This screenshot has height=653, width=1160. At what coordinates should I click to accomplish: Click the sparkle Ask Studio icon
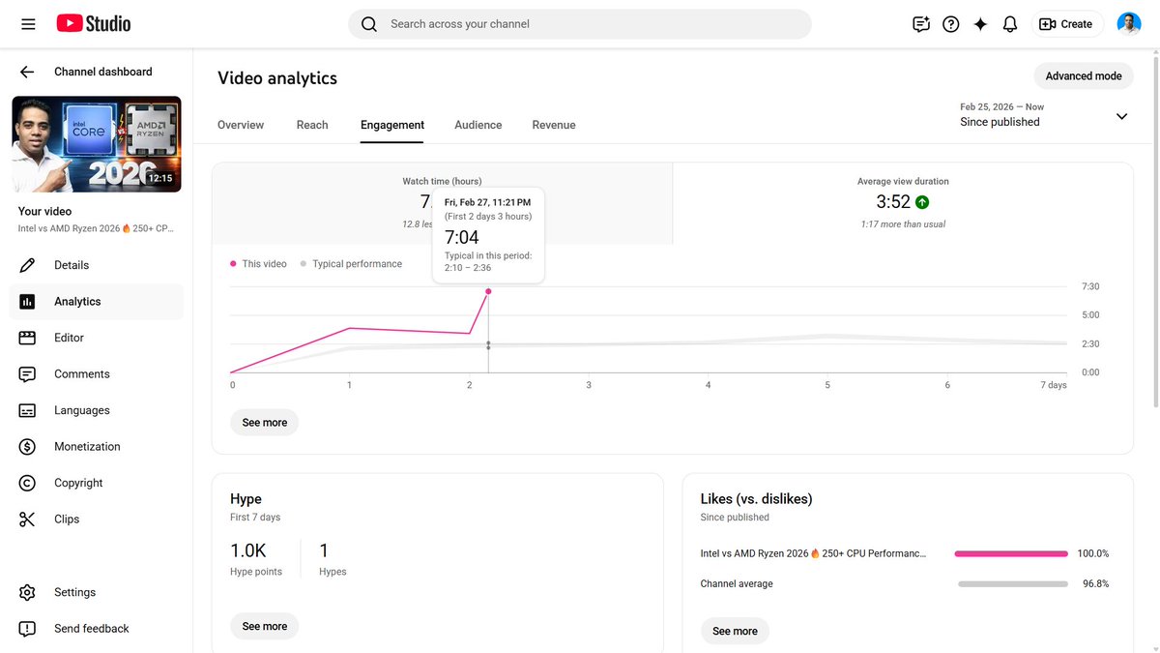980,24
